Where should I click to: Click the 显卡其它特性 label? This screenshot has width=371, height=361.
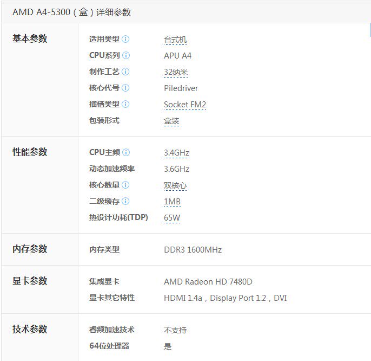(x=112, y=298)
